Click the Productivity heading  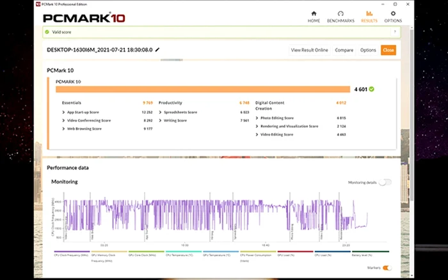[170, 103]
